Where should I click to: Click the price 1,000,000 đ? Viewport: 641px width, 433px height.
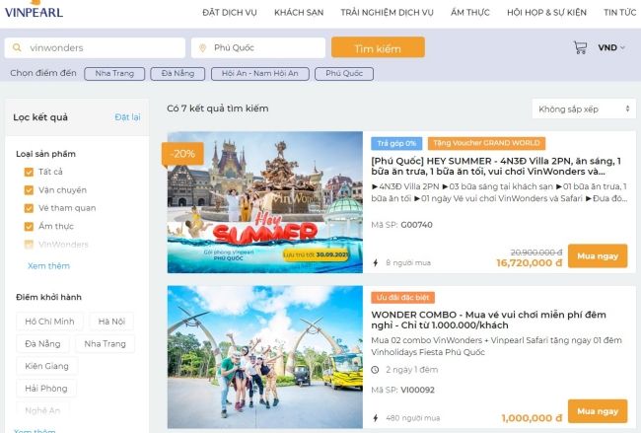click(532, 418)
